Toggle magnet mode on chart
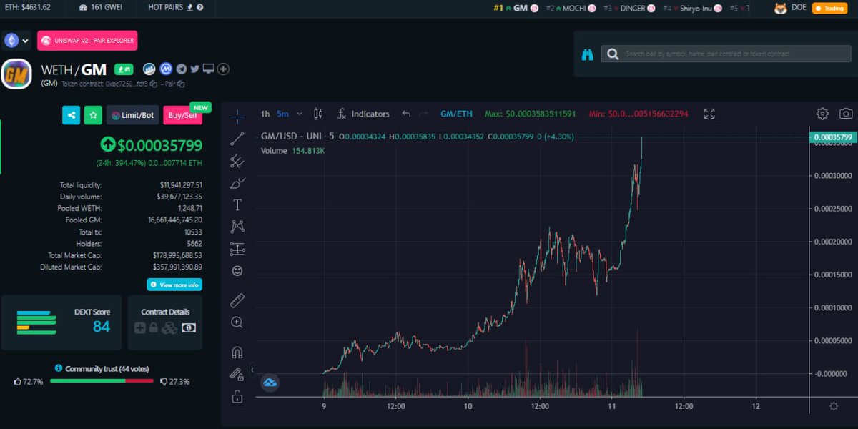Viewport: 858px width, 429px height. click(x=237, y=352)
